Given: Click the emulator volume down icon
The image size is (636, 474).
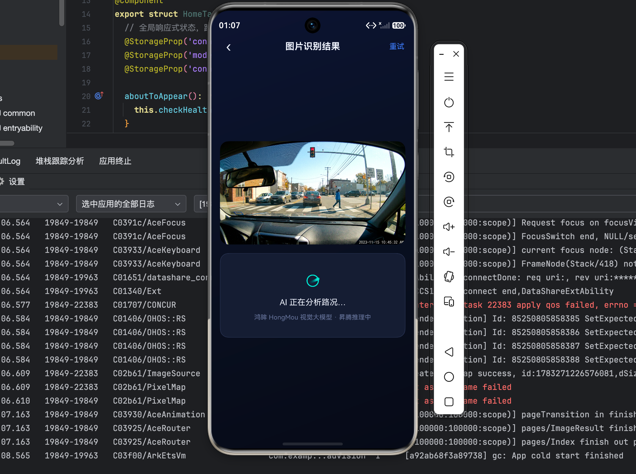Looking at the screenshot, I should click(449, 252).
